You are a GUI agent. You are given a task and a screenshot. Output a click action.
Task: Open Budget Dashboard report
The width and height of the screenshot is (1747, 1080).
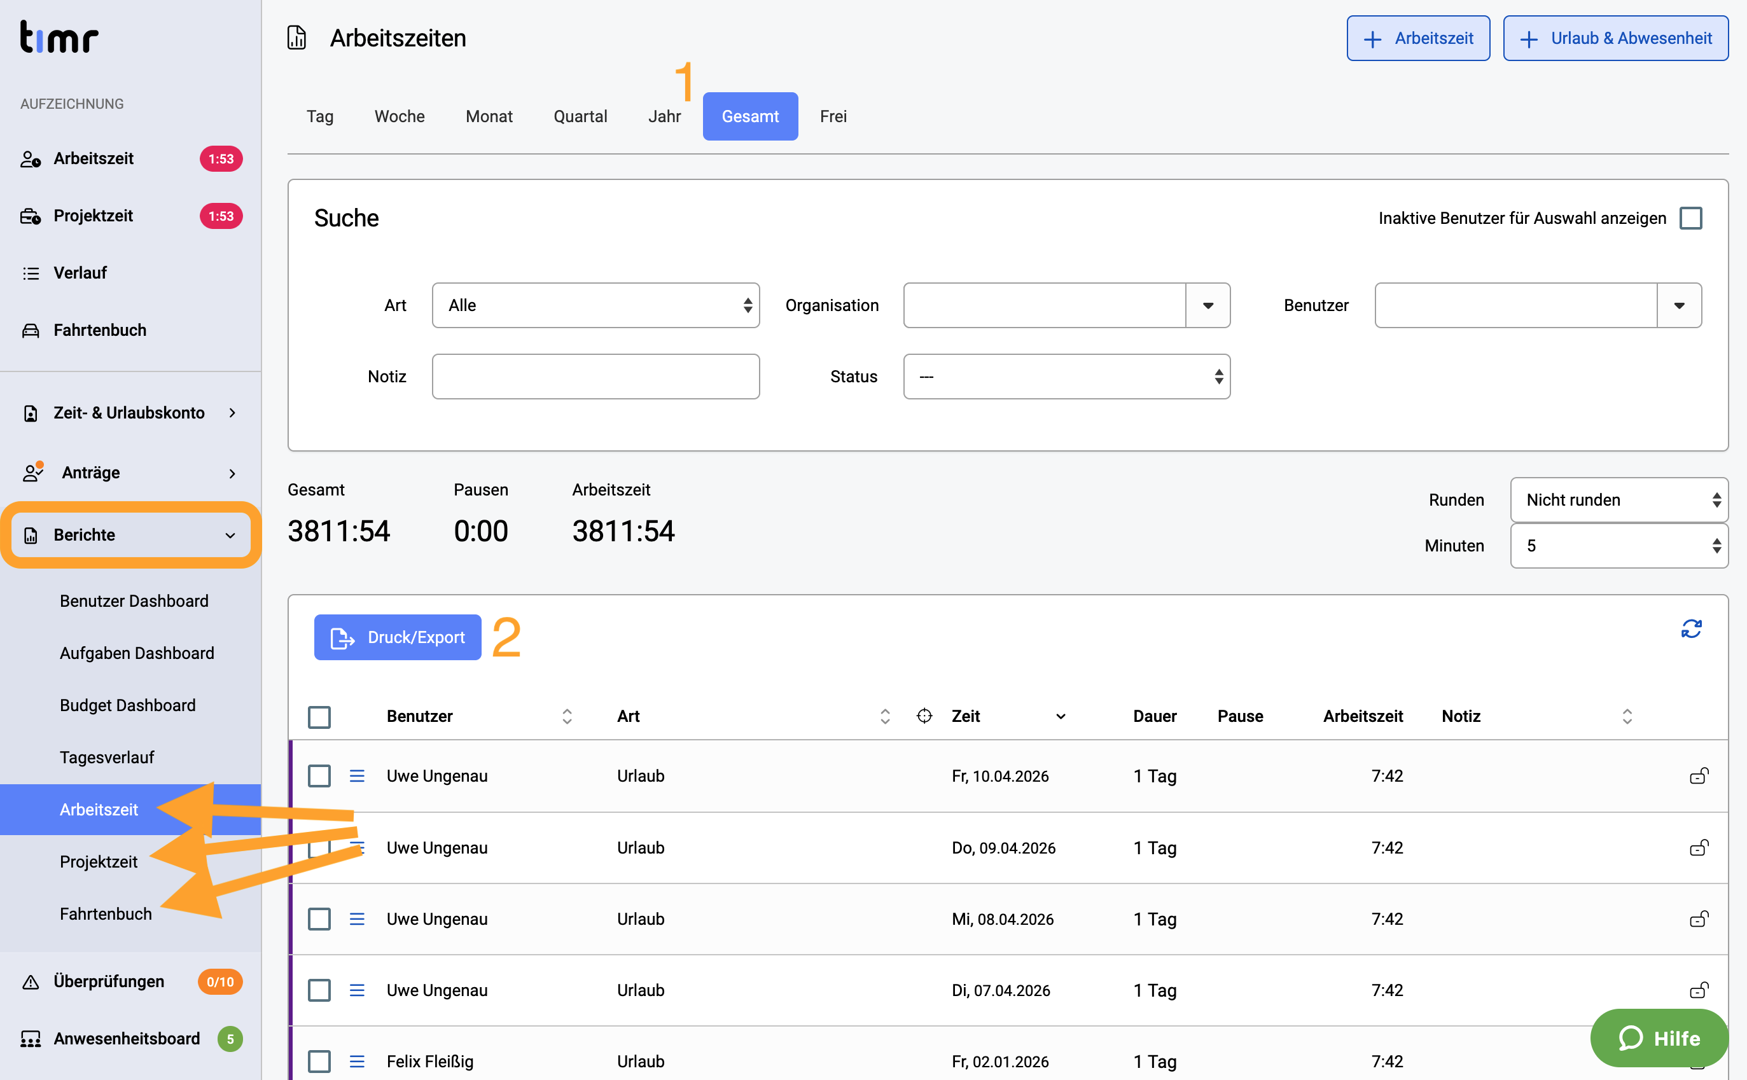[127, 705]
